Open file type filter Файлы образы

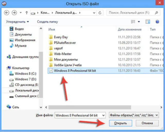click(134, 115)
